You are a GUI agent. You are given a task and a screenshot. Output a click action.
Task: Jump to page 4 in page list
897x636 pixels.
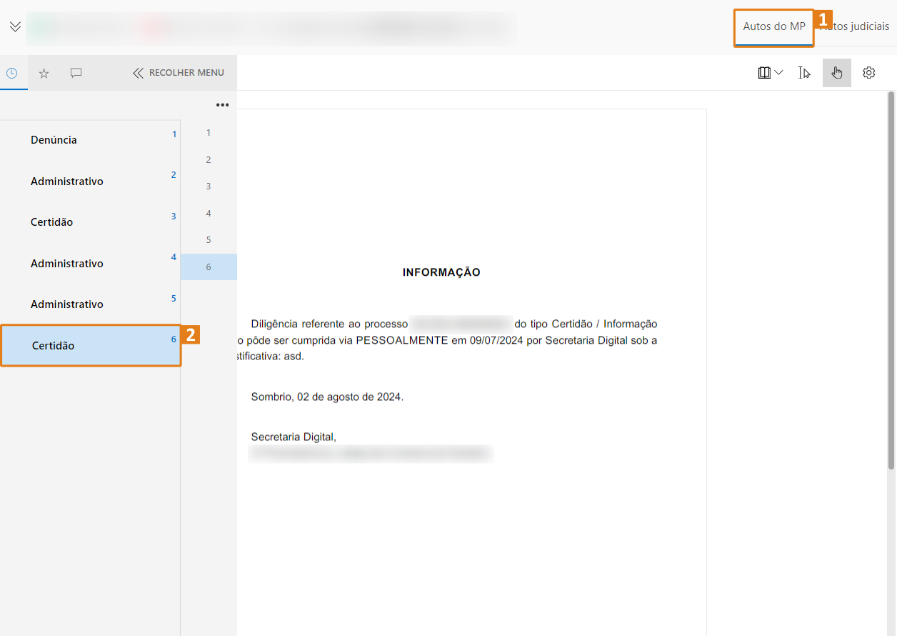coord(209,213)
